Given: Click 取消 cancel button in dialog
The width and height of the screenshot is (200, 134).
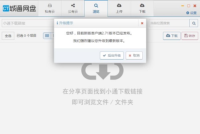Looking at the screenshot, I should tap(134, 55).
